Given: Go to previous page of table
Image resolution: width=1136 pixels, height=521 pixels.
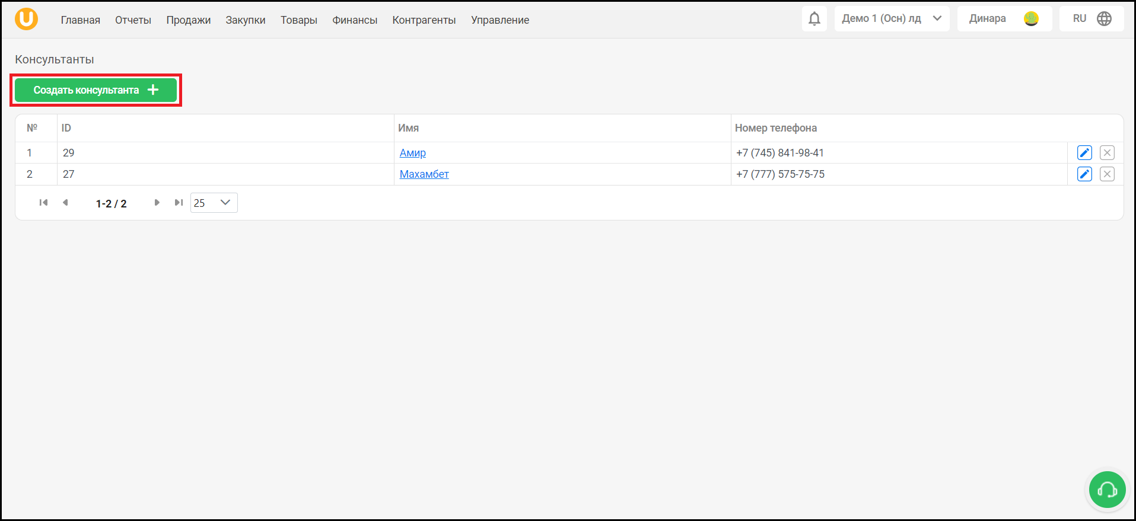Looking at the screenshot, I should pyautogui.click(x=65, y=203).
